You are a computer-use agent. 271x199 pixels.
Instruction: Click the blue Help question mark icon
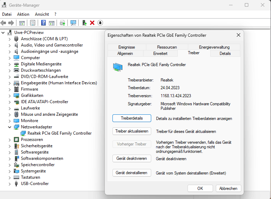(43, 23)
